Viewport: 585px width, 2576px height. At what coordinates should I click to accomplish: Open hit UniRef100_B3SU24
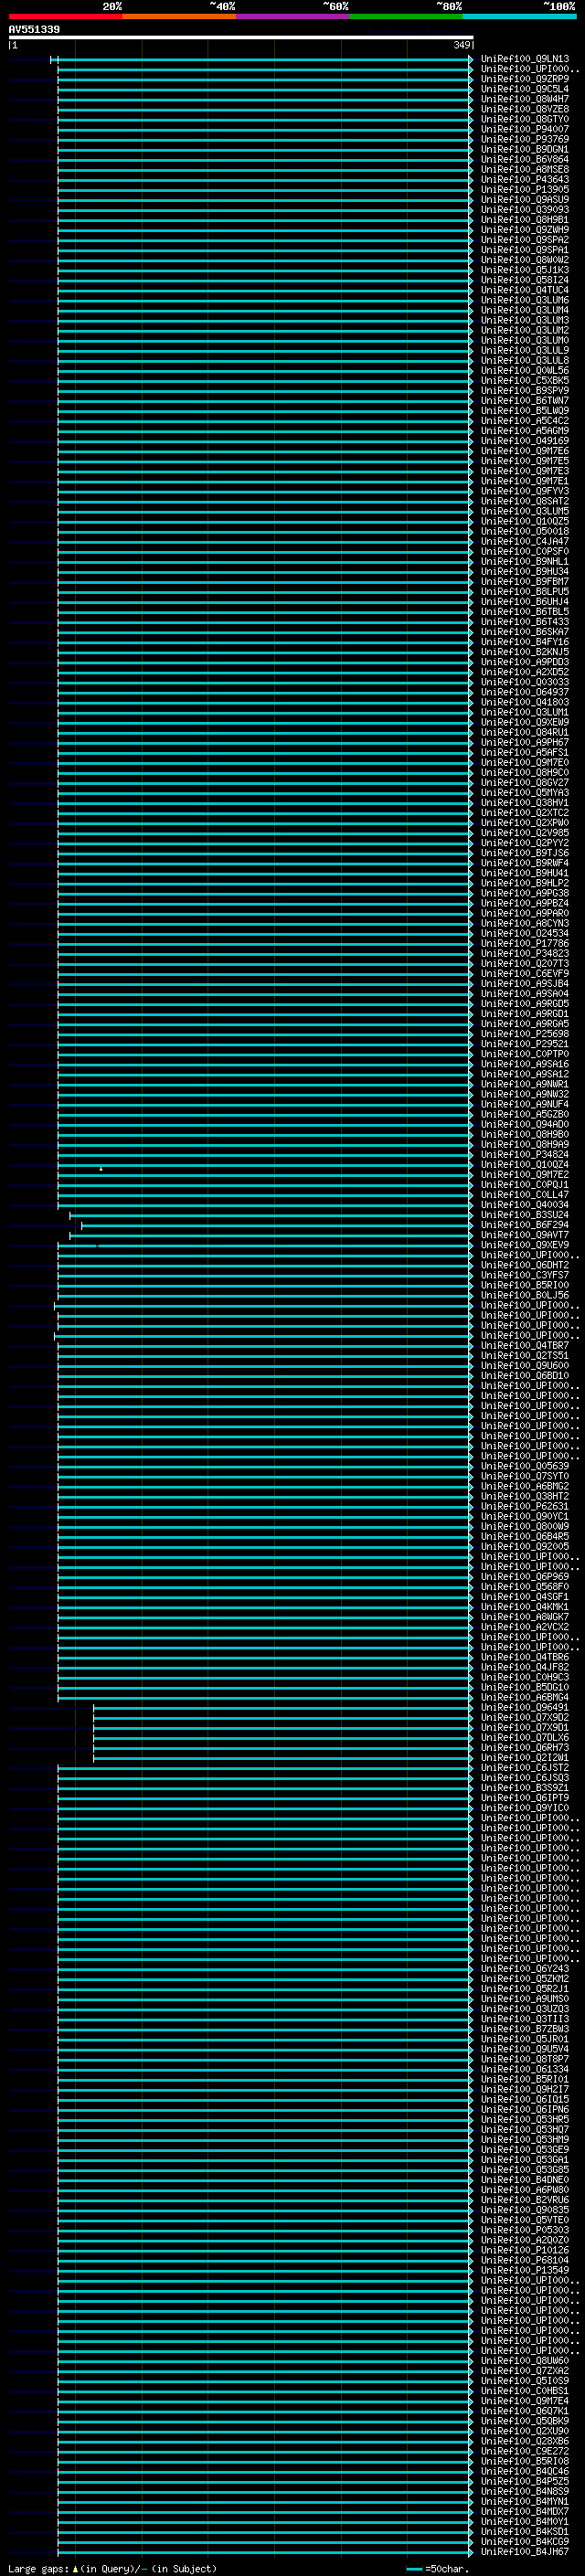coord(524,1215)
